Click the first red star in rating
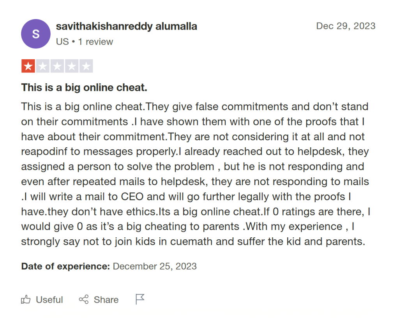399x318 pixels. pyautogui.click(x=28, y=65)
